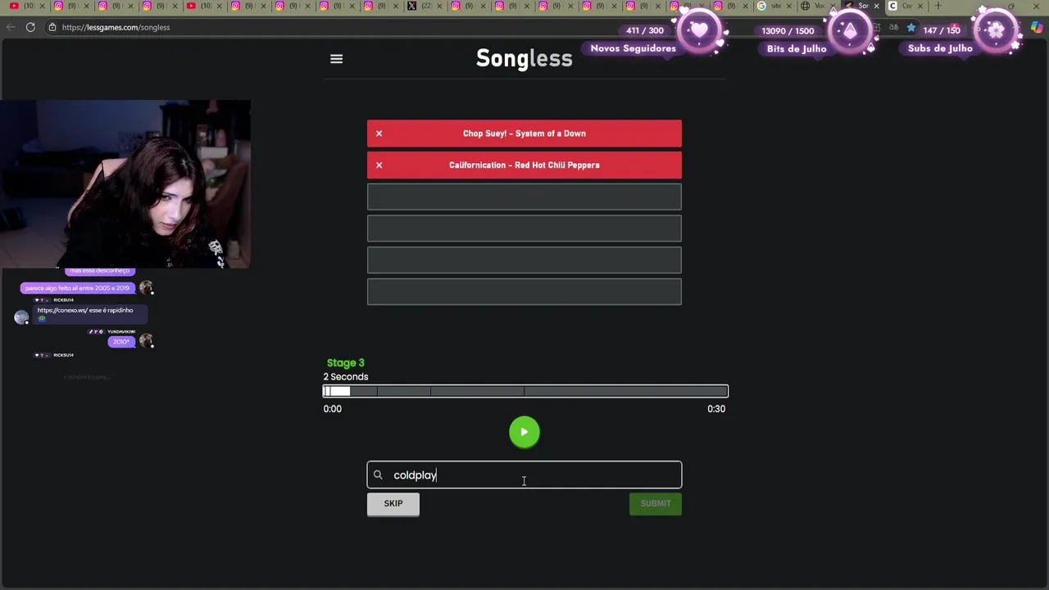The height and width of the screenshot is (590, 1049).
Task: Restore down the browser window
Action: [x=1011, y=6]
